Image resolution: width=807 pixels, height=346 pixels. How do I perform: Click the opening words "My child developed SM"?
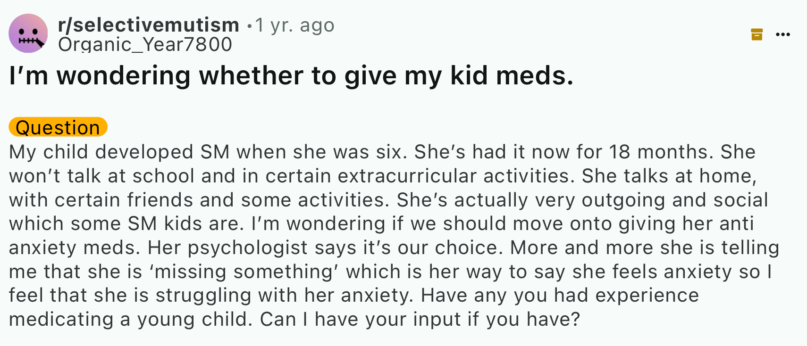pos(119,152)
